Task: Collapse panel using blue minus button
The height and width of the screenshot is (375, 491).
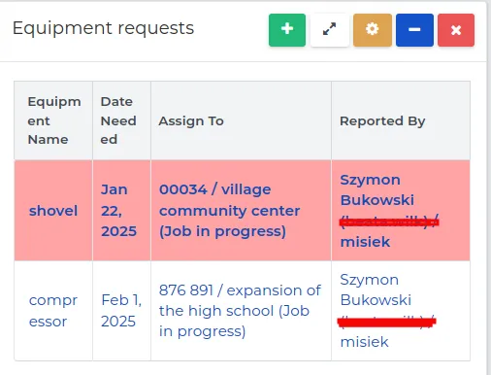Action: point(414,30)
